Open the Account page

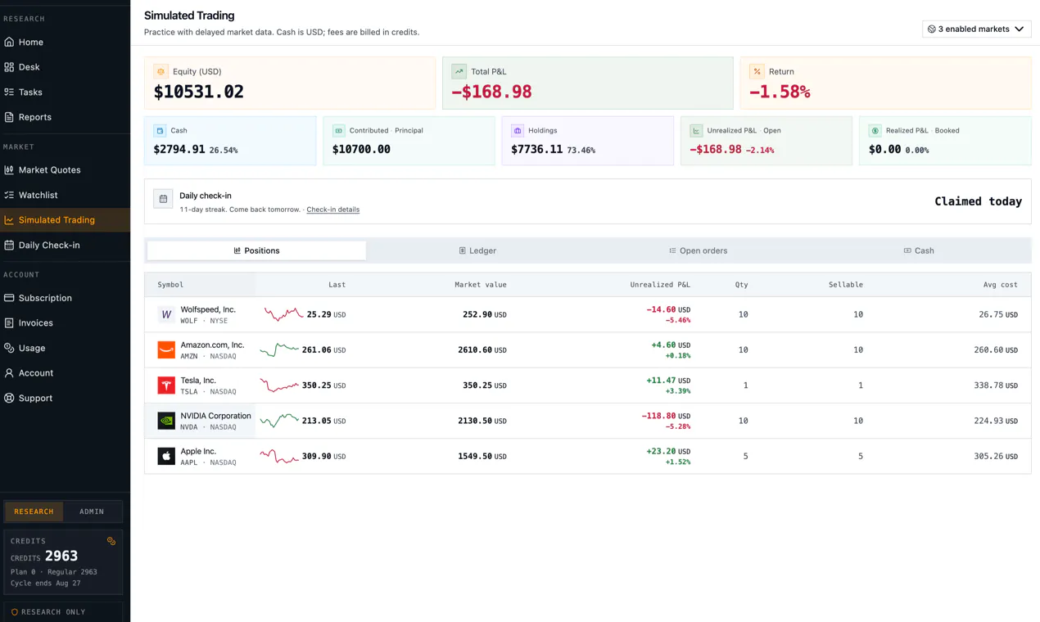pos(35,373)
